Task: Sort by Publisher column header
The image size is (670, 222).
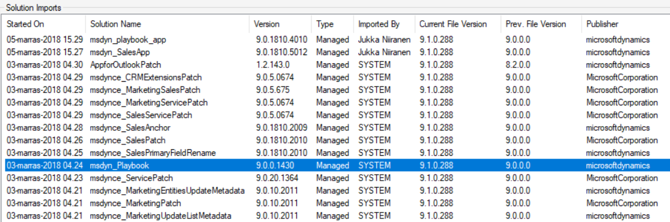Action: pyautogui.click(x=625, y=24)
